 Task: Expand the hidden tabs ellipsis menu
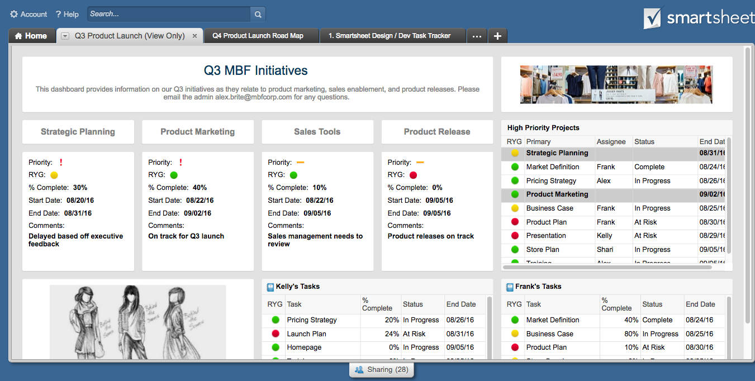coord(477,35)
